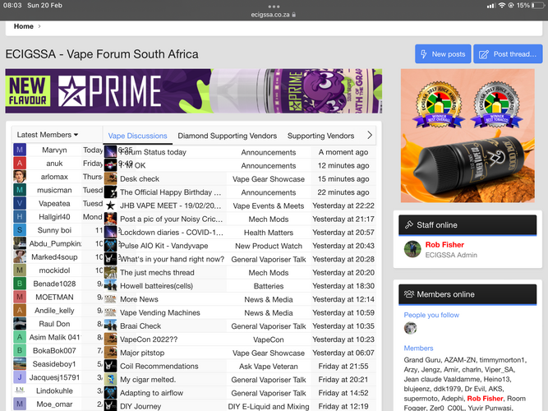Click the juice awards bottle advertisement
Image resolution: width=548 pixels, height=411 pixels.
[x=467, y=136]
